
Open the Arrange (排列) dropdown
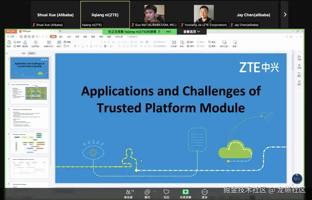click(x=191, y=46)
